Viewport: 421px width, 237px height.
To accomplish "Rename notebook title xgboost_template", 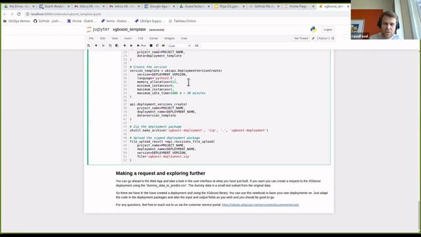I will [130, 30].
